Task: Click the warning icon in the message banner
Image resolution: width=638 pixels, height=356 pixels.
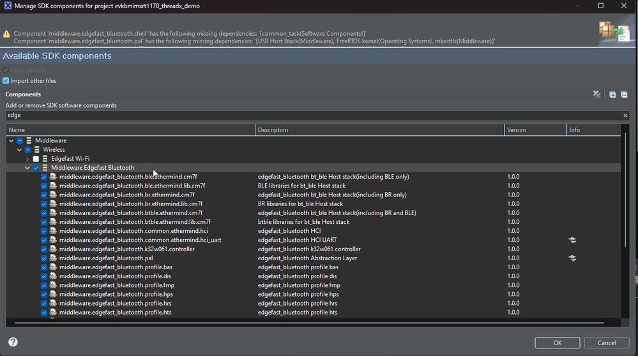Action: pos(6,34)
